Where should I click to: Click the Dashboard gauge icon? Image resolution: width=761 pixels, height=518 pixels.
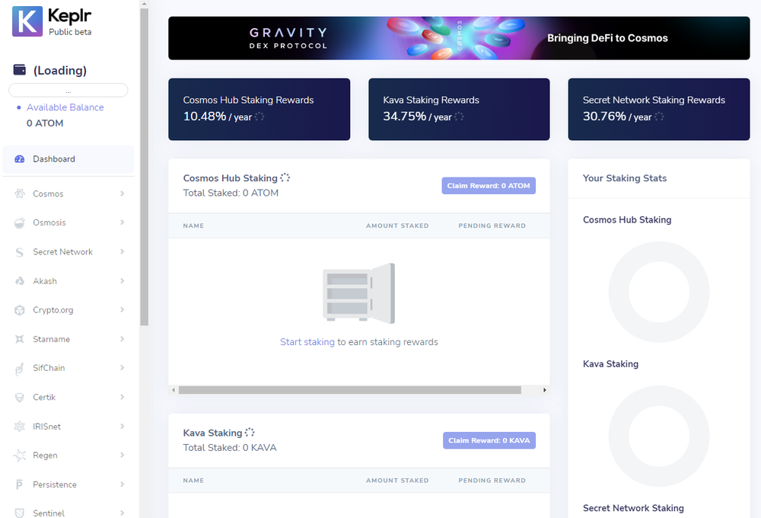[x=20, y=159]
